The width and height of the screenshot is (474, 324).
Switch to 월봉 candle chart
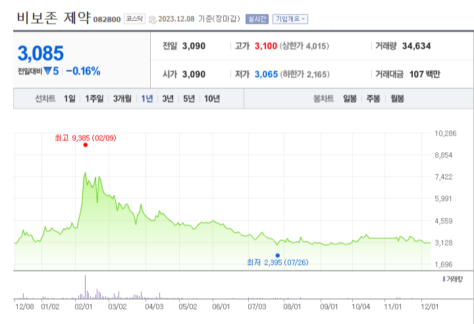pyautogui.click(x=397, y=99)
